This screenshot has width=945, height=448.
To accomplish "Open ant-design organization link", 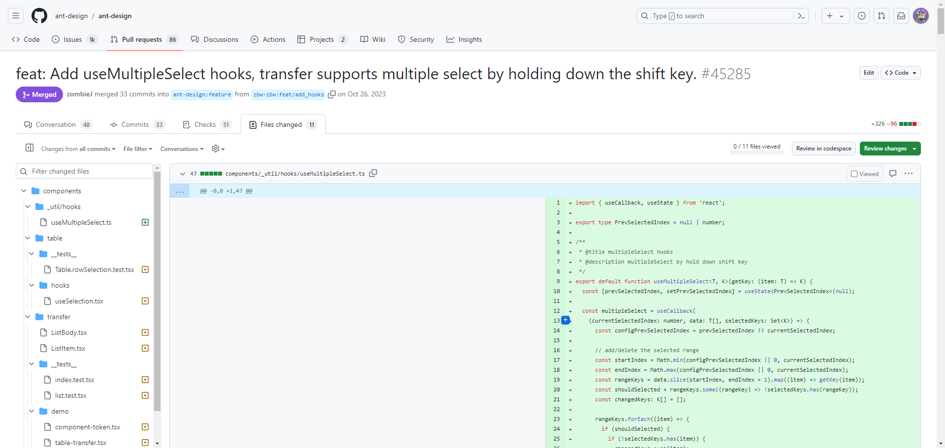I will 71,16.
